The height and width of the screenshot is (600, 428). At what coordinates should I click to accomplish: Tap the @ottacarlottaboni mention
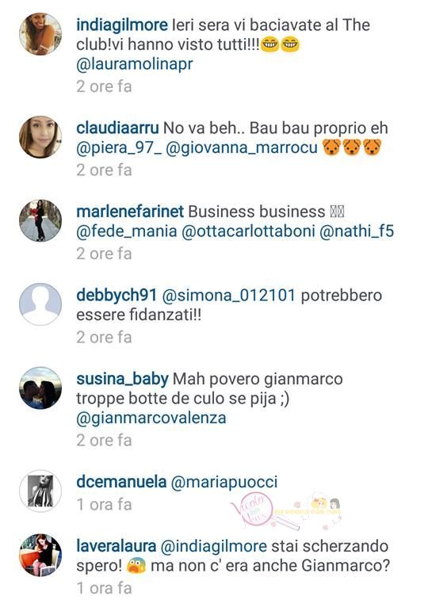click(x=248, y=231)
